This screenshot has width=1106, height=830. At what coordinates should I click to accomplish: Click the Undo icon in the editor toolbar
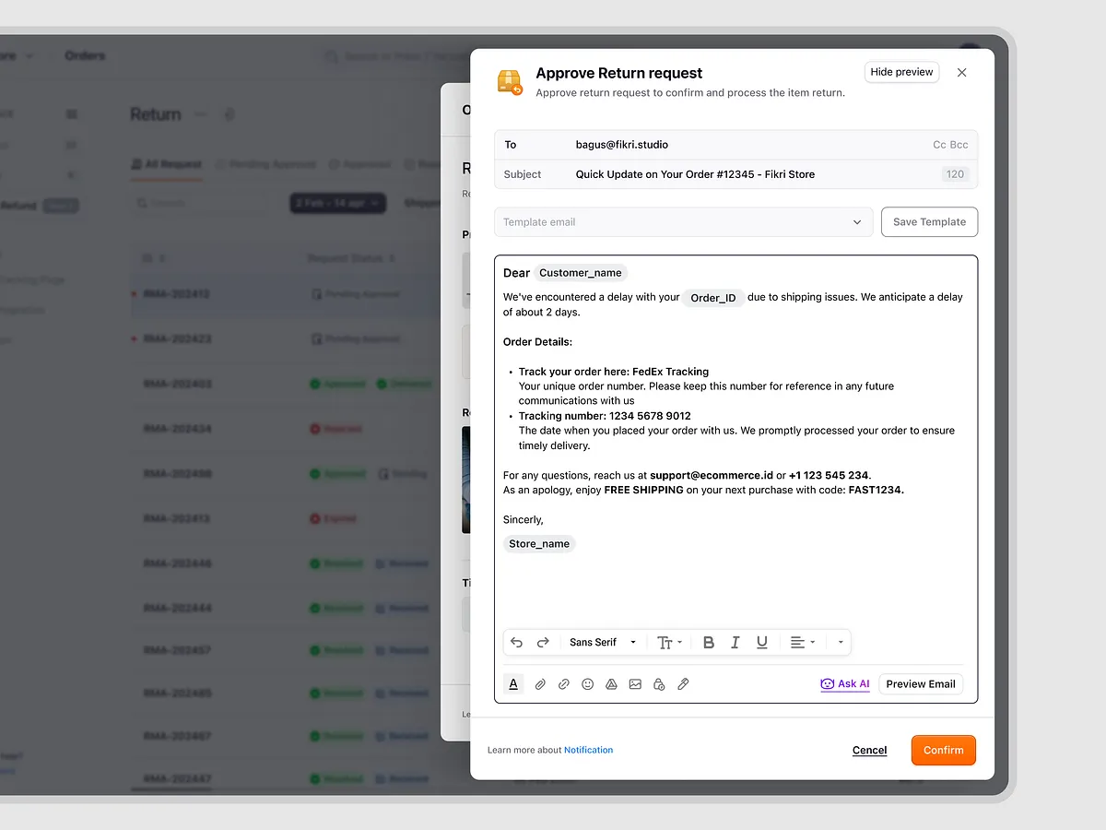517,642
